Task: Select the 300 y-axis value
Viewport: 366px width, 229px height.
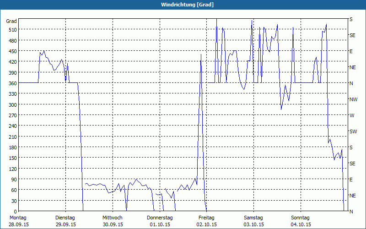Action: [13, 104]
